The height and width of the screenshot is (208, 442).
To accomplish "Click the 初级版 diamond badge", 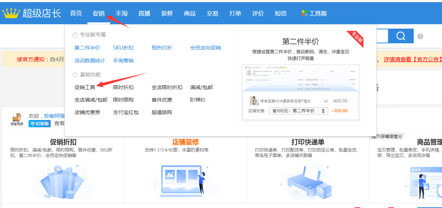I will pos(40,124).
